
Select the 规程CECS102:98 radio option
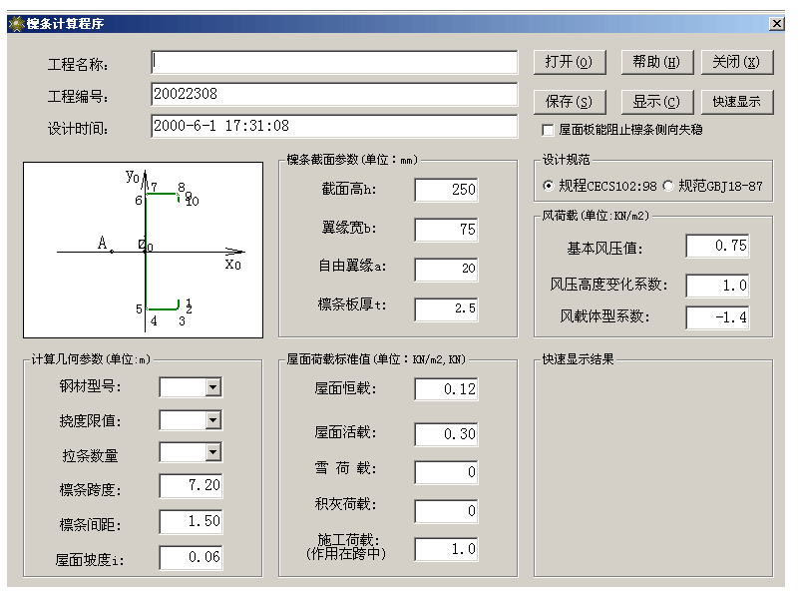coord(548,186)
